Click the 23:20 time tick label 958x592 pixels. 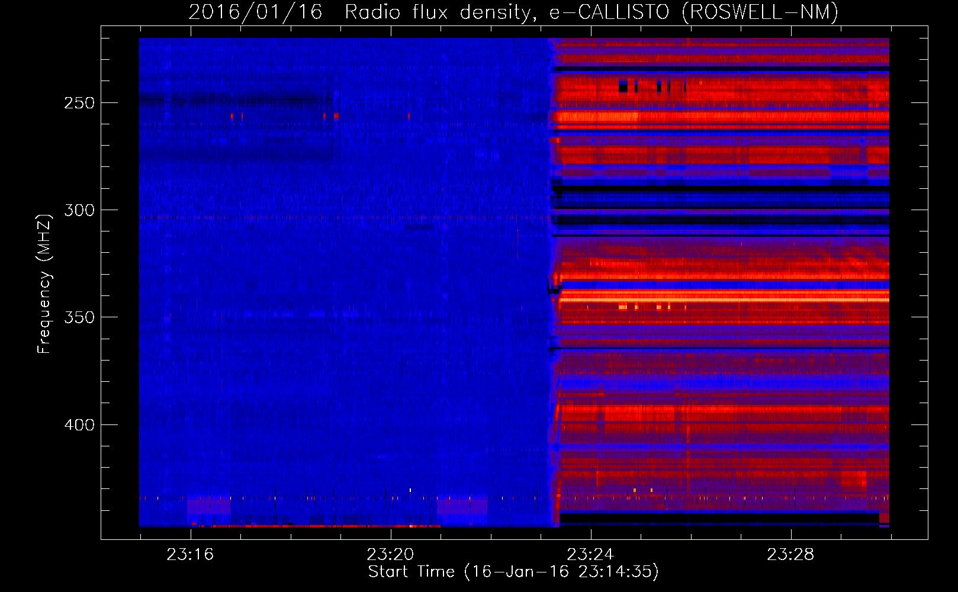(x=390, y=555)
